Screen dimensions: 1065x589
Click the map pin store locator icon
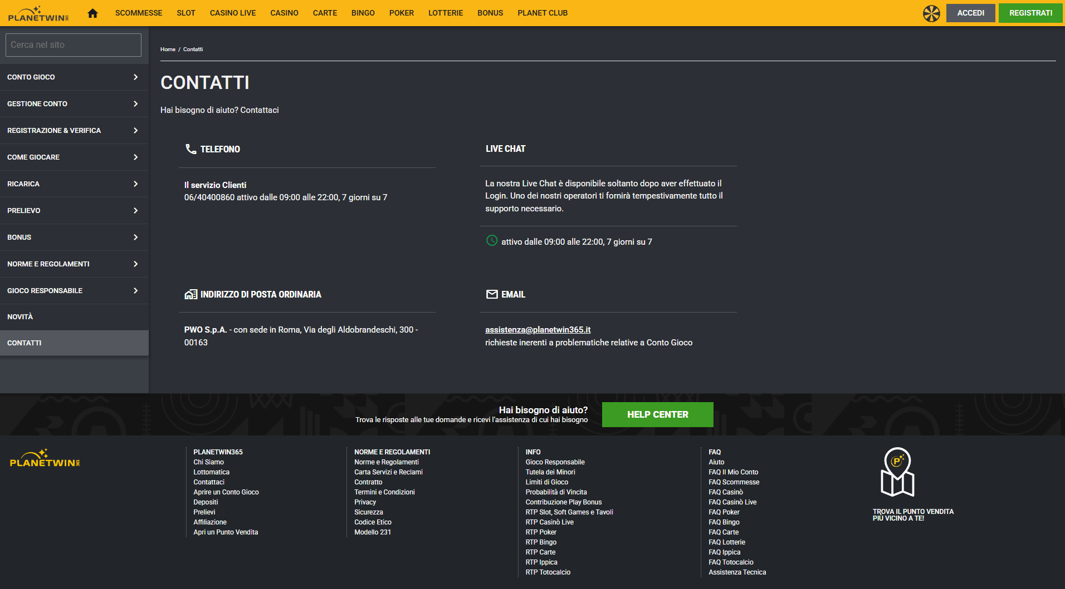(x=897, y=472)
